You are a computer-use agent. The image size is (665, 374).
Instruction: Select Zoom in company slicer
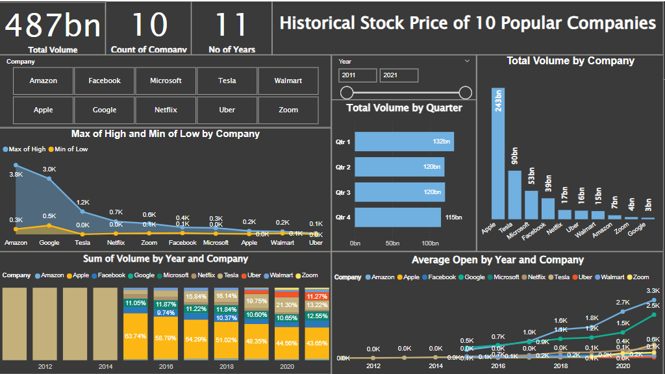coord(288,110)
